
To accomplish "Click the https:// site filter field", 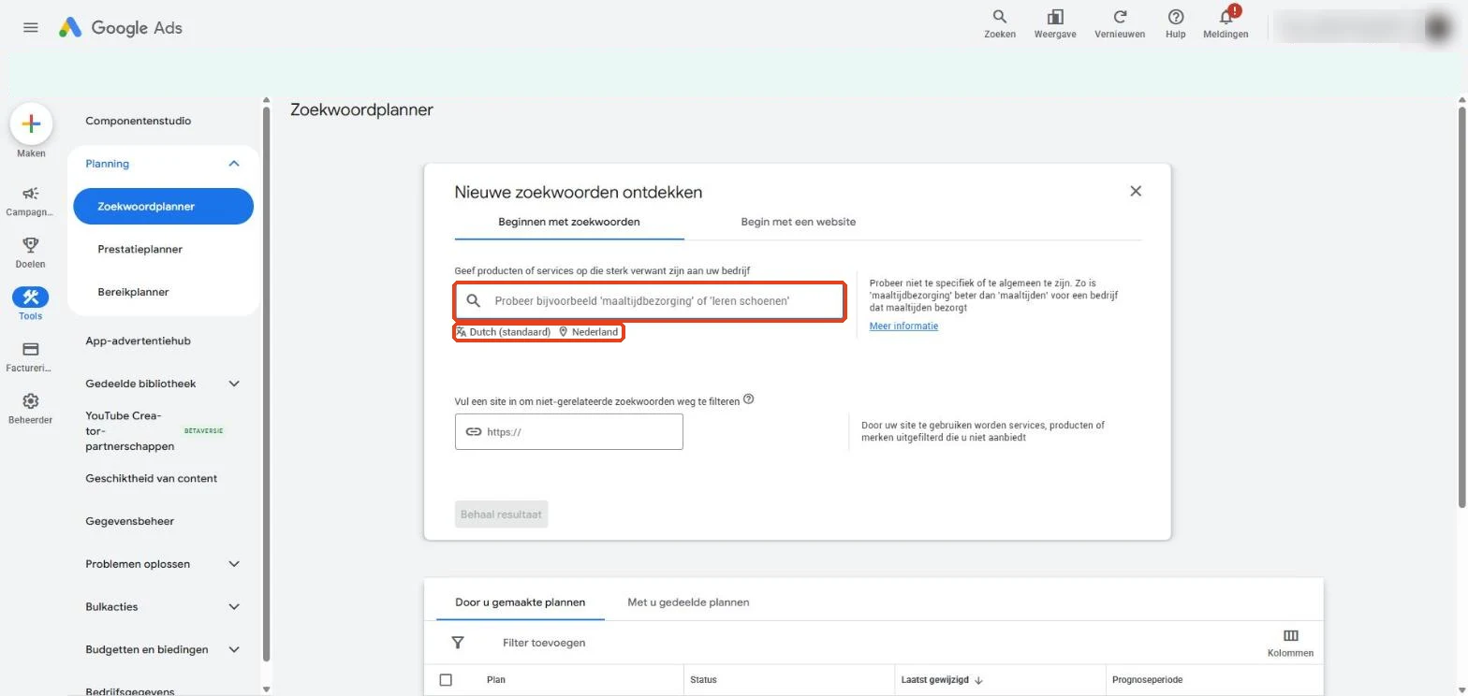I will click(569, 432).
